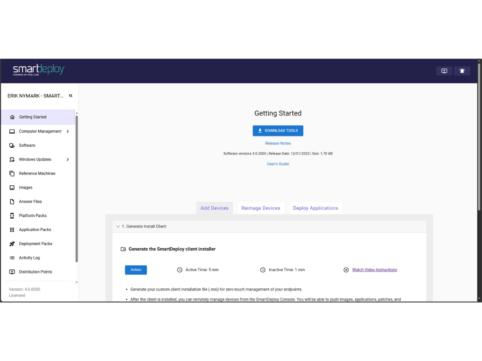Open Reference Machines page
482x361 pixels.
[x=38, y=173]
